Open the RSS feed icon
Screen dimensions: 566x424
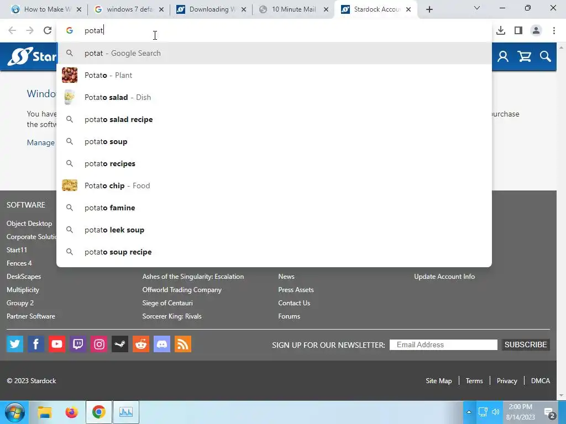(183, 344)
